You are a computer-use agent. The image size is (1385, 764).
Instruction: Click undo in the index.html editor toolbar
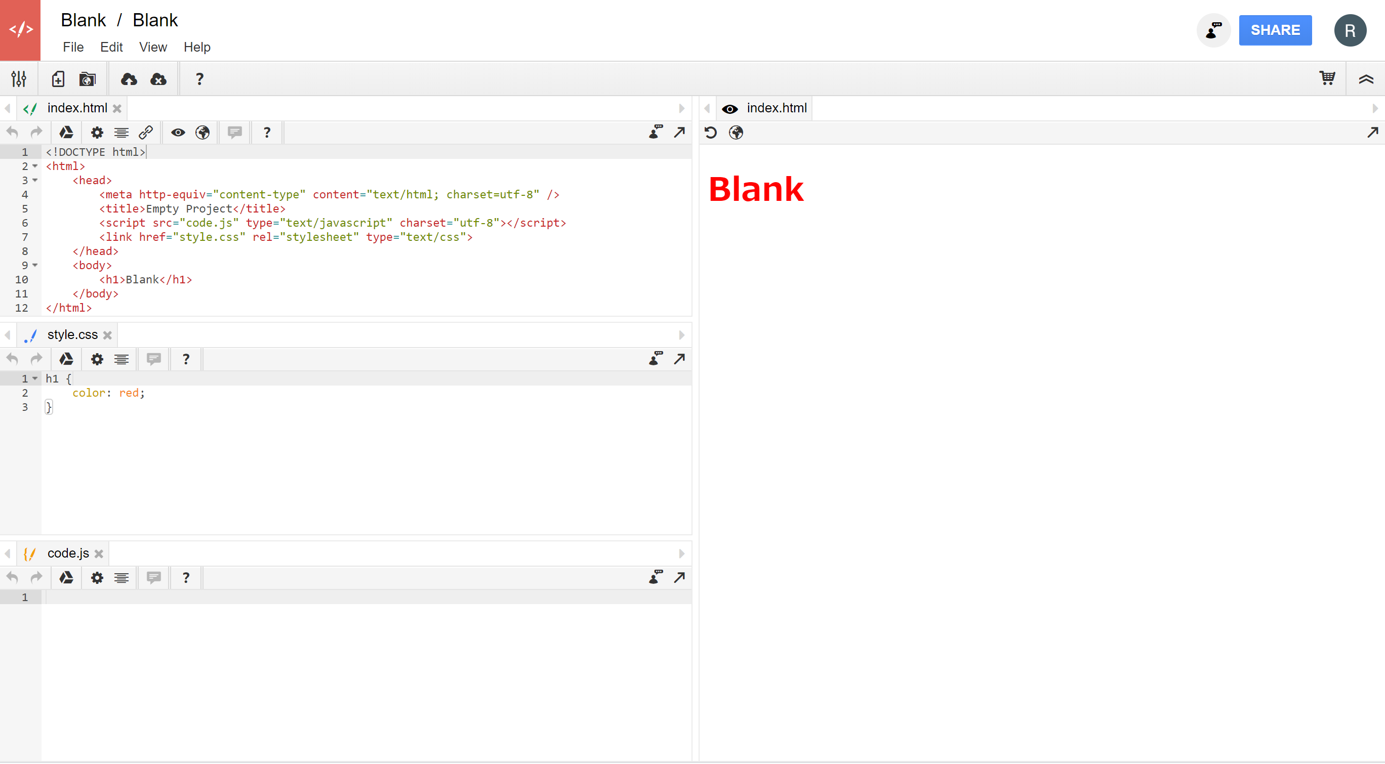[x=12, y=132]
